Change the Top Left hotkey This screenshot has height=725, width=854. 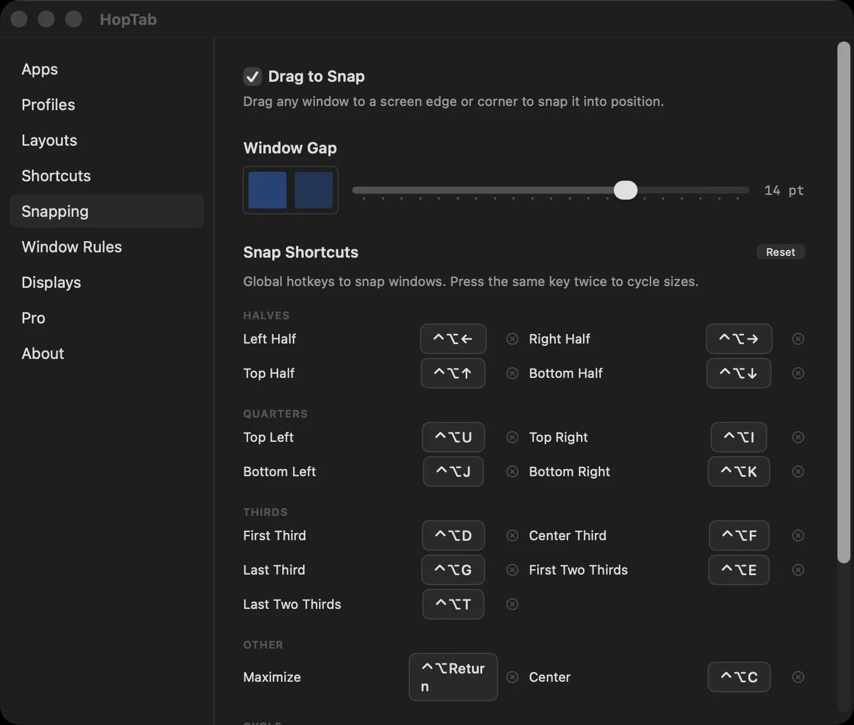(453, 437)
